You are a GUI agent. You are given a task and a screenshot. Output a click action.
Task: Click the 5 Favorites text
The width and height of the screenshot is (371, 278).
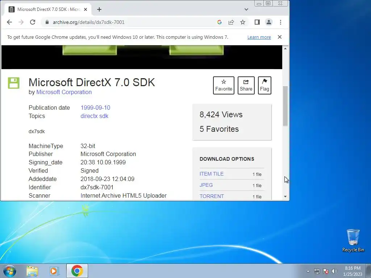click(x=219, y=129)
